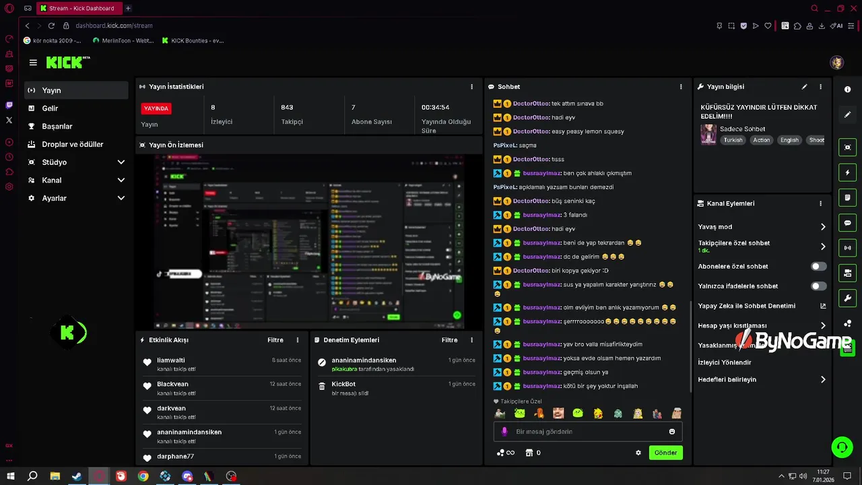Open the Sohbet panel three-dot menu

point(681,87)
